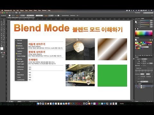
Task: Toggle visibility eye of top layer
Action: tap(136, 86)
